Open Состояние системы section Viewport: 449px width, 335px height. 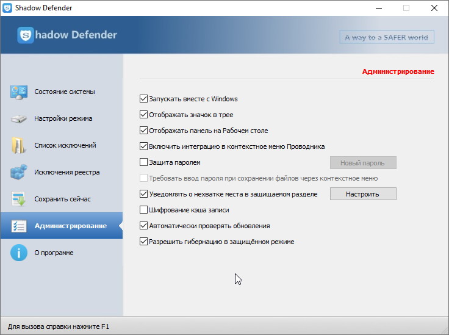click(62, 92)
